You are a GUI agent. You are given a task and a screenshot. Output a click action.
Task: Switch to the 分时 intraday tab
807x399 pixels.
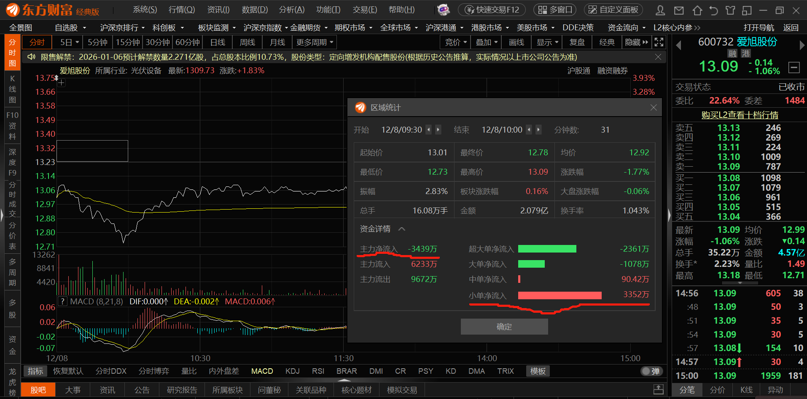coord(37,43)
